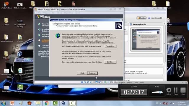Click the green Camtasia Studio taskbar icon
The image size is (189, 106).
pos(55,103)
